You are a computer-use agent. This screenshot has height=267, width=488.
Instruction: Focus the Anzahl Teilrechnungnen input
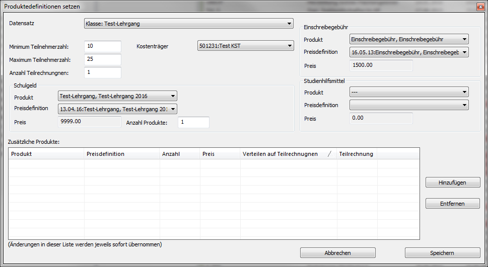point(103,73)
